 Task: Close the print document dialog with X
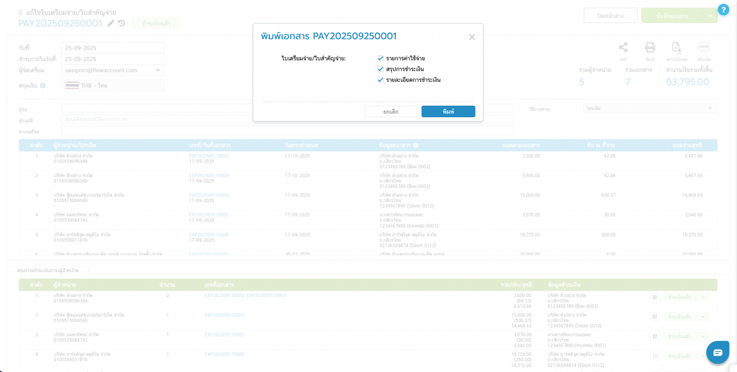click(471, 37)
